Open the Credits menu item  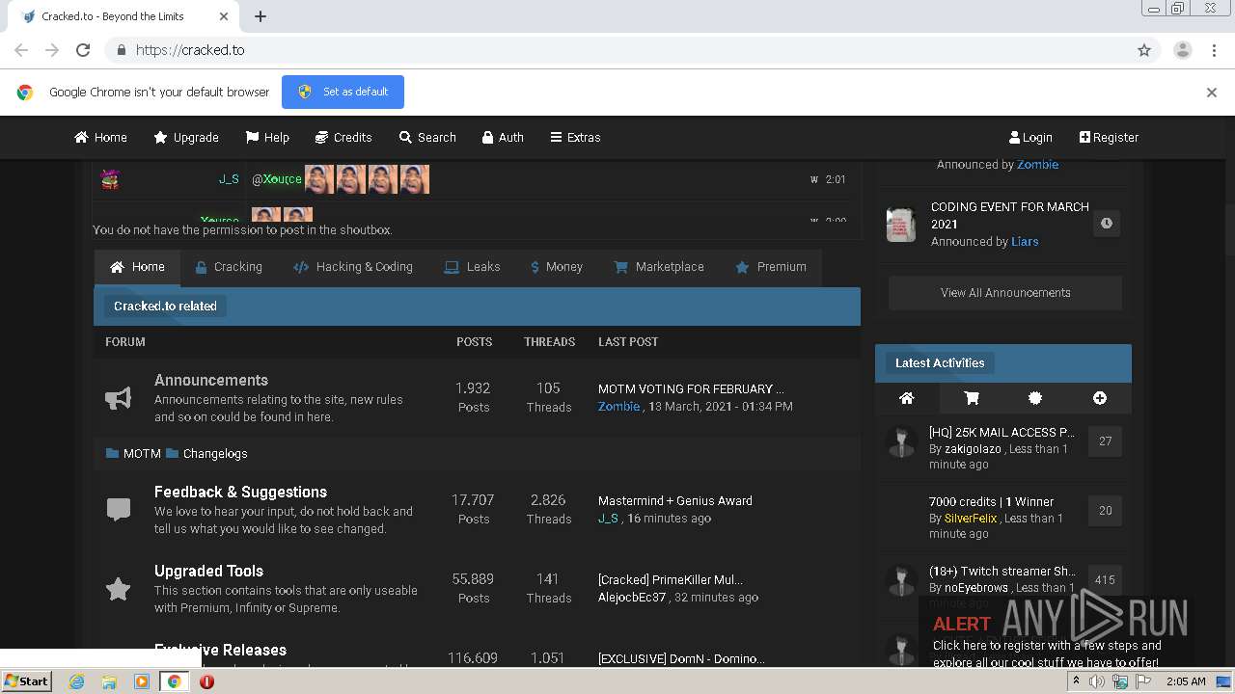point(343,137)
